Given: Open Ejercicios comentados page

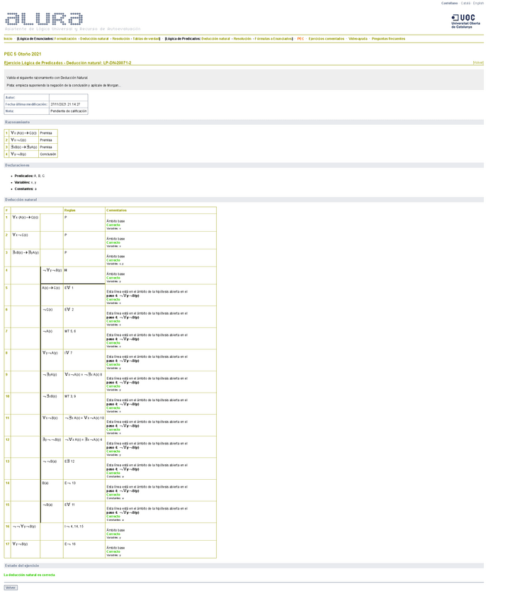Looking at the screenshot, I should pos(326,39).
